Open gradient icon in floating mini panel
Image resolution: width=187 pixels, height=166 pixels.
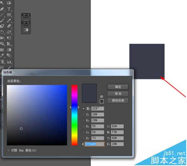point(26,30)
